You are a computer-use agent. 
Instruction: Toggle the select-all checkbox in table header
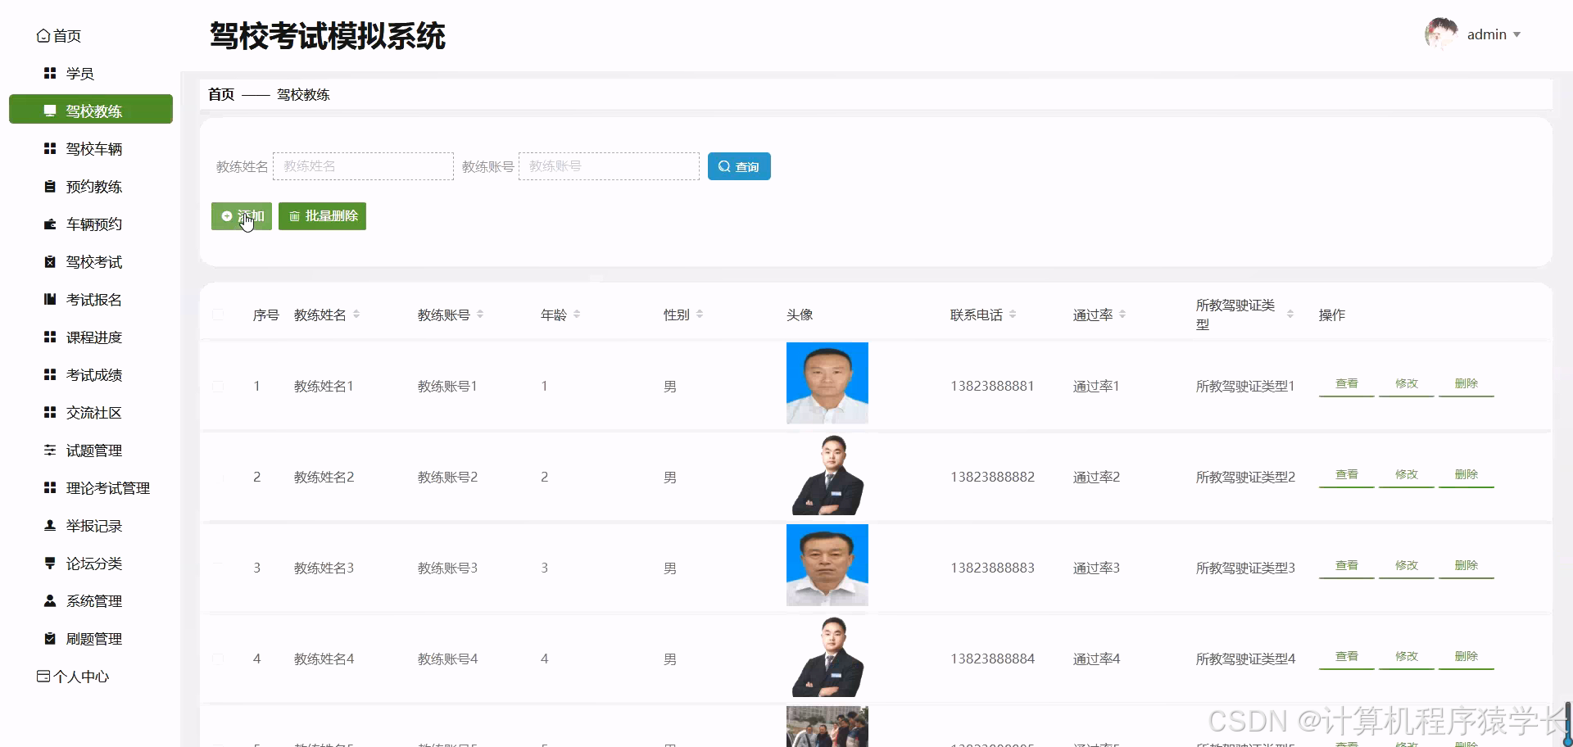(218, 315)
